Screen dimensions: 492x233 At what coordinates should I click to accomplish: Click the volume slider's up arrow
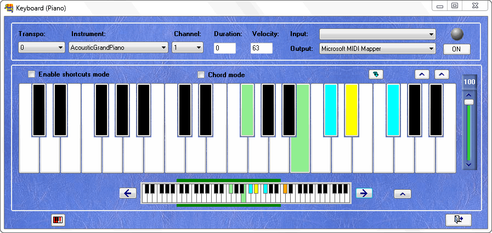pos(469,95)
